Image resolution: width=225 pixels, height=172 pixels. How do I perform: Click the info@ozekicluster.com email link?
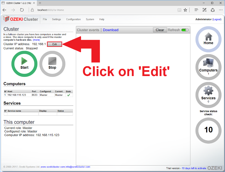78,167
